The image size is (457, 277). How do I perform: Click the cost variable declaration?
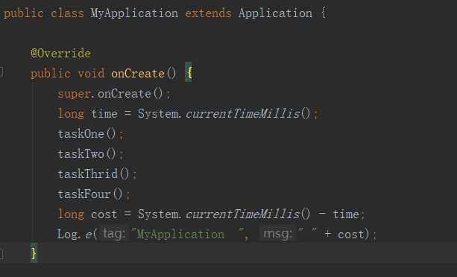point(104,214)
